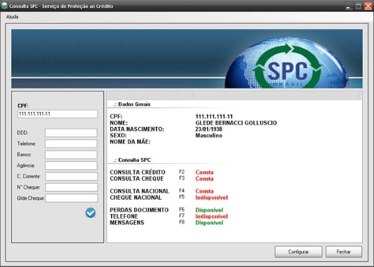This screenshot has height=267, width=374.
Task: Close the Consulta SPC window
Action: coord(368,6)
